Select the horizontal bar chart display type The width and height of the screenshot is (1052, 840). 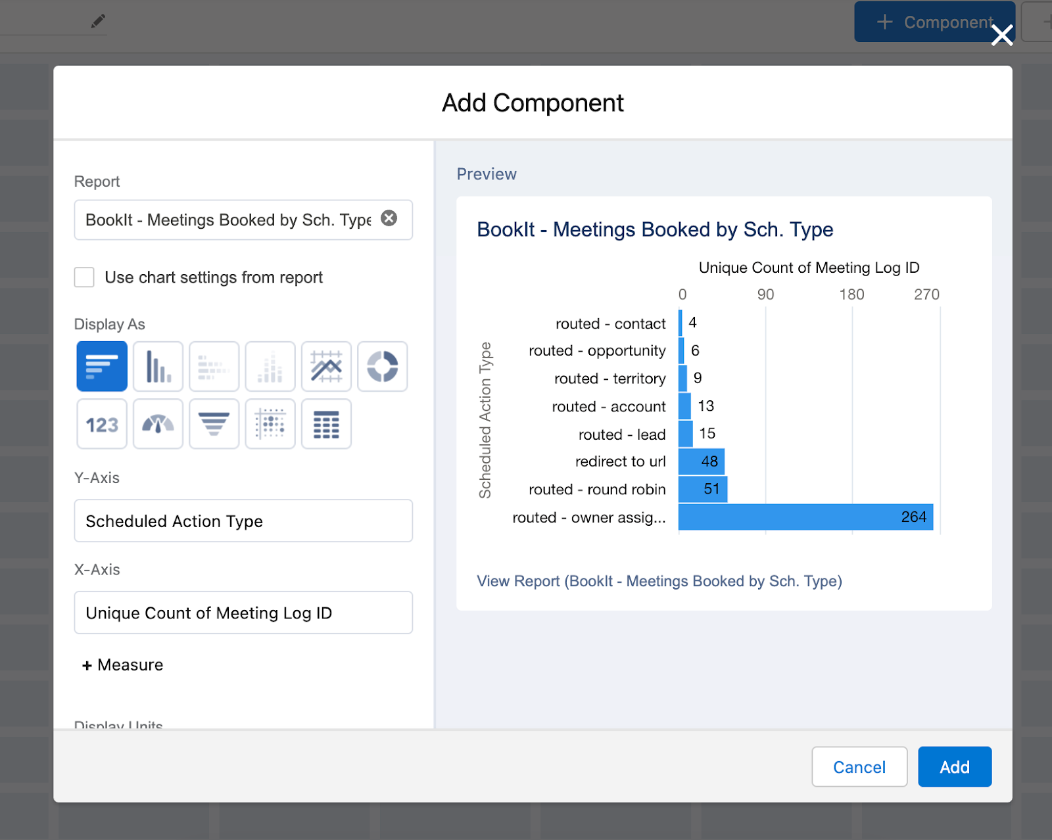102,366
